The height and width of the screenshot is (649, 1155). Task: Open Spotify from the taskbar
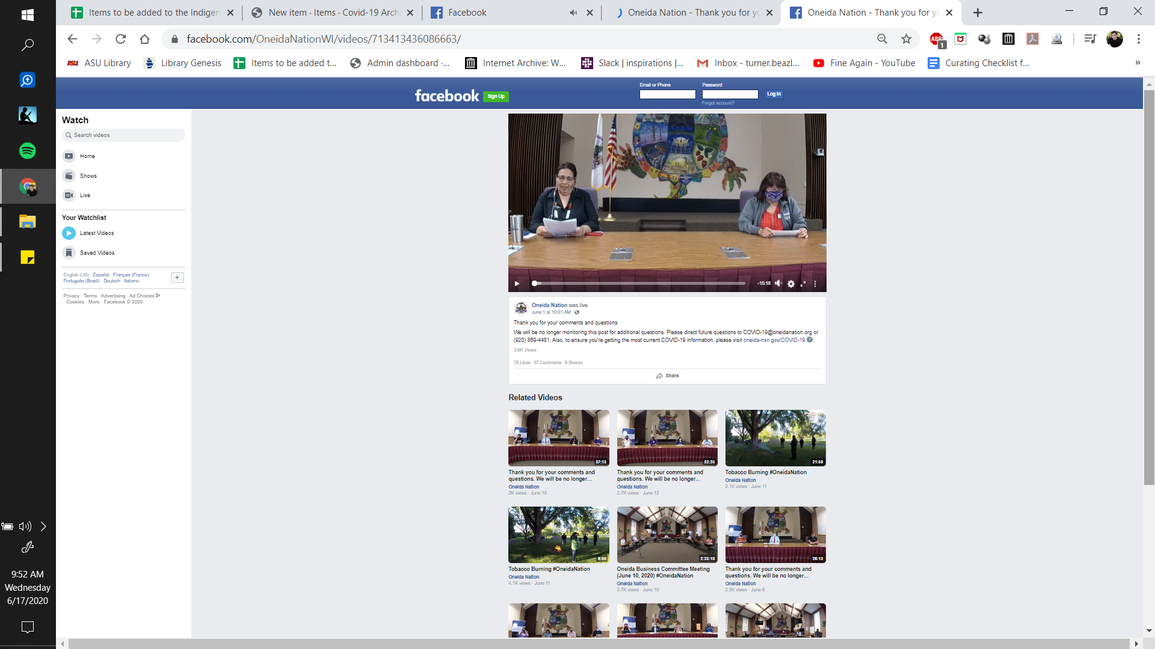click(28, 151)
